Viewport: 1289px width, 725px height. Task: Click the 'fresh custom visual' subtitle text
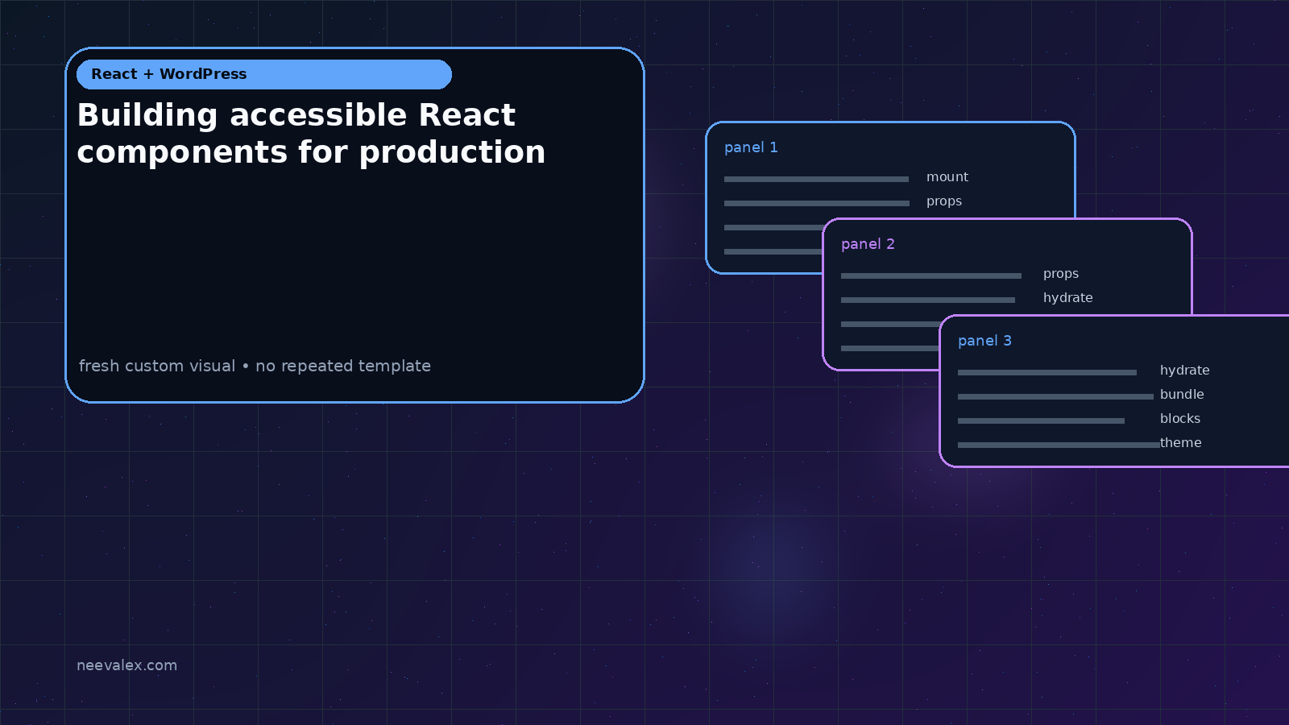pos(255,366)
